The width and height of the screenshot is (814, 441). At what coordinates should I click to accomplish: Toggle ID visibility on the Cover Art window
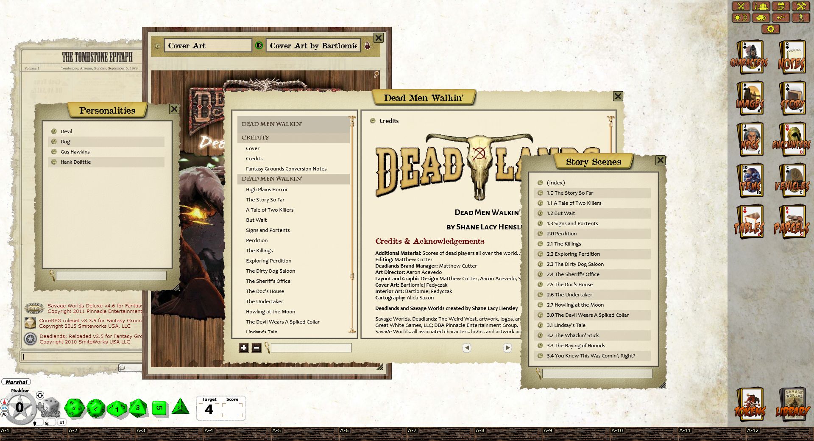(258, 45)
